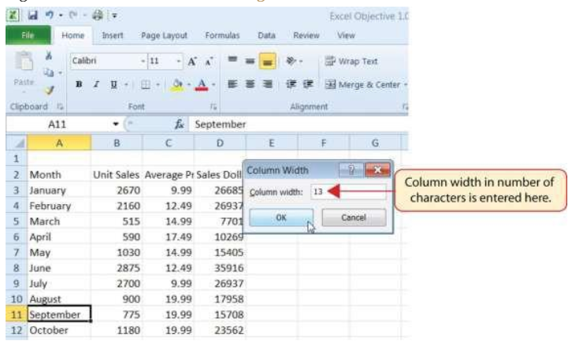575x345 pixels.
Task: Click the Merge & Center button
Action: click(x=362, y=85)
